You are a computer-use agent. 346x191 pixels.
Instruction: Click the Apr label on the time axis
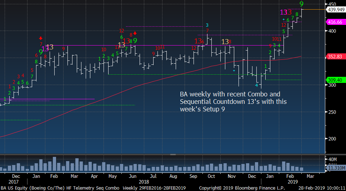coord(94,176)
